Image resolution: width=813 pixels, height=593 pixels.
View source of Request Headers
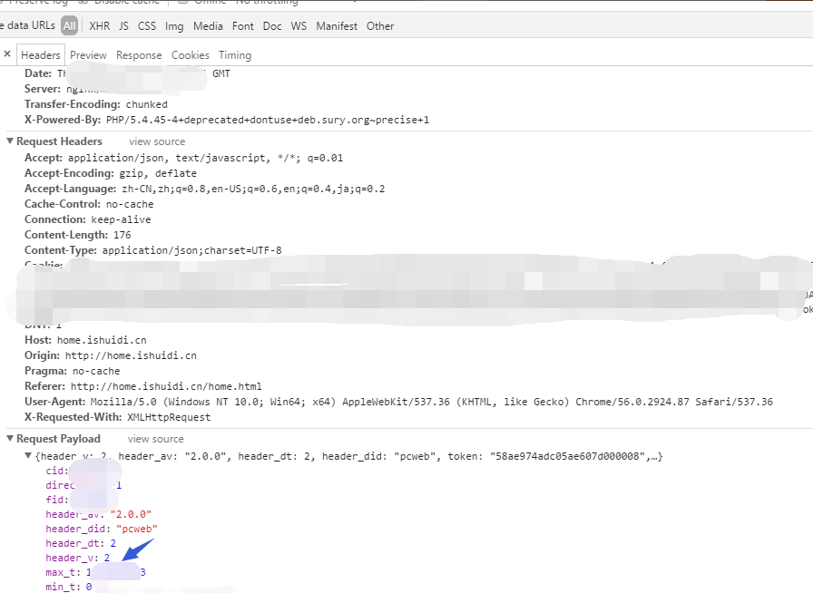coord(157,141)
